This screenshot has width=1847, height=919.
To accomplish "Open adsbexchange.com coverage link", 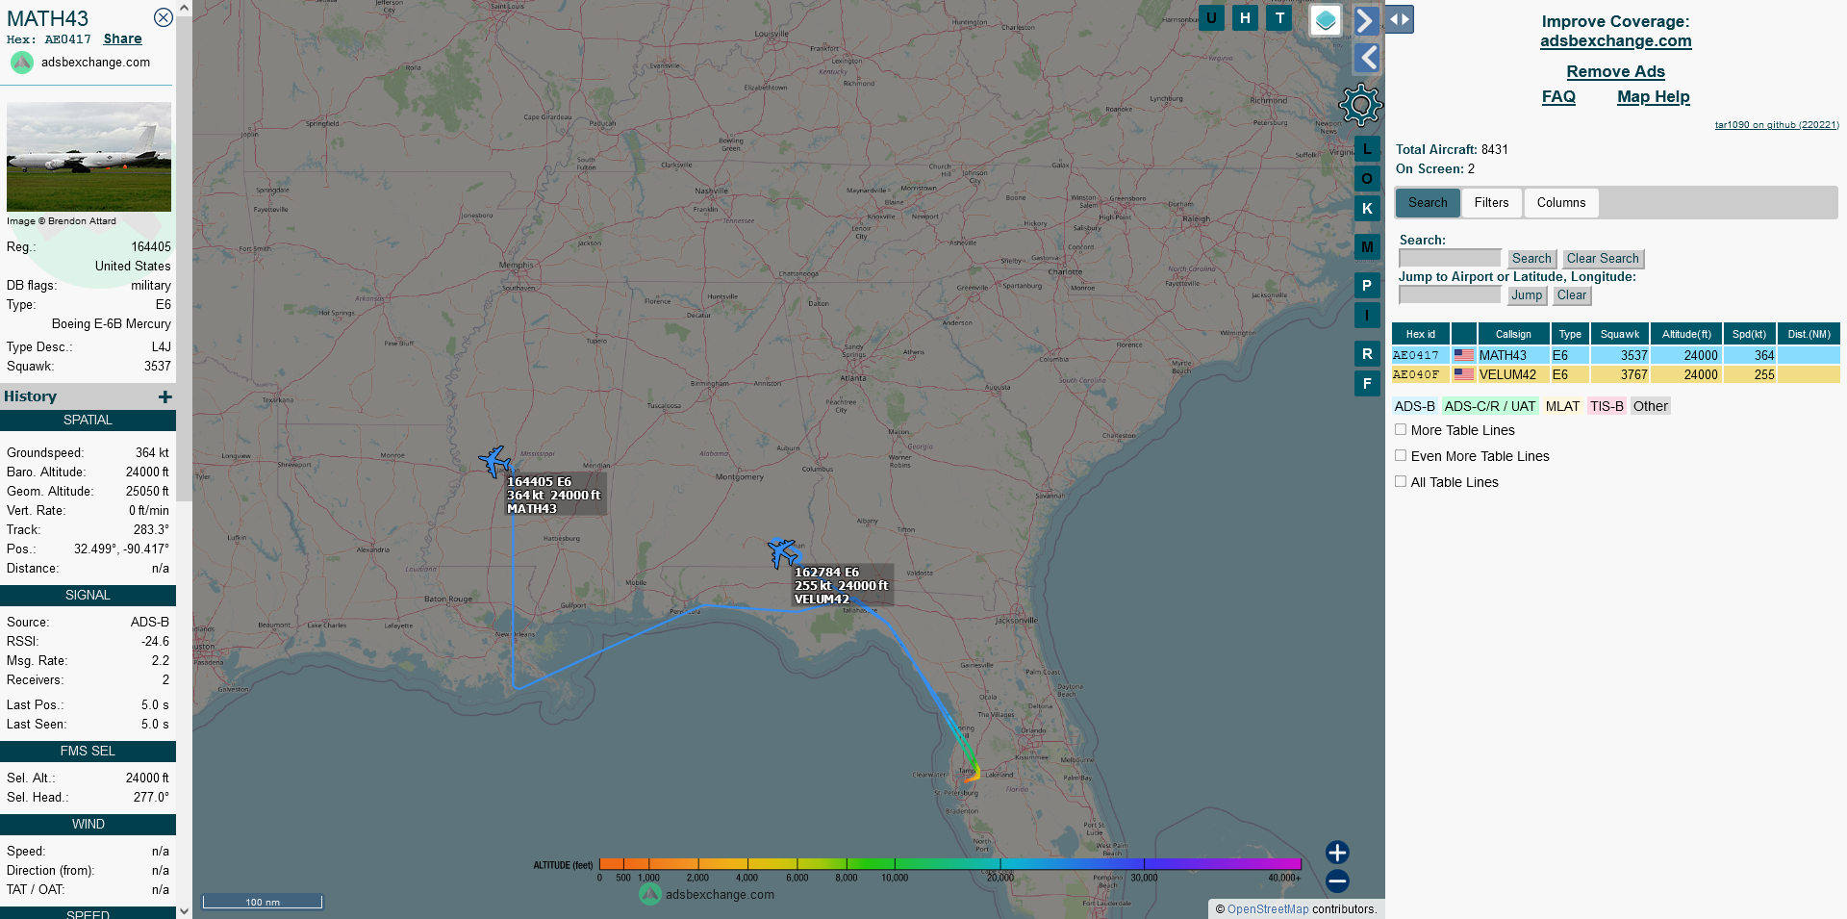I will point(1615,40).
